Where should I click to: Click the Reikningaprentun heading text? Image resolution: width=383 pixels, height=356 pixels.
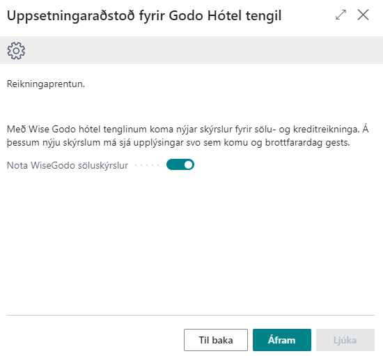[x=46, y=84]
